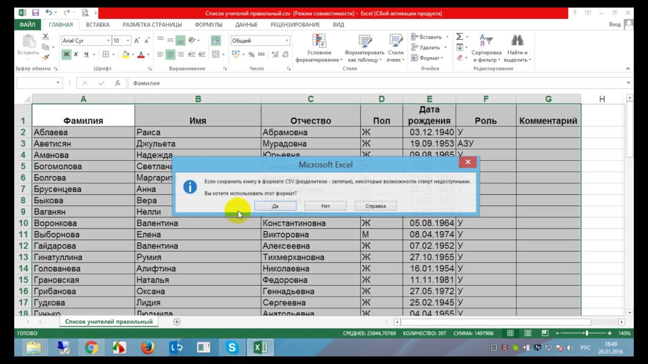Screen dimensions: 648x364
Task: Add a new sheet with plus icon
Action: click(x=177, y=322)
